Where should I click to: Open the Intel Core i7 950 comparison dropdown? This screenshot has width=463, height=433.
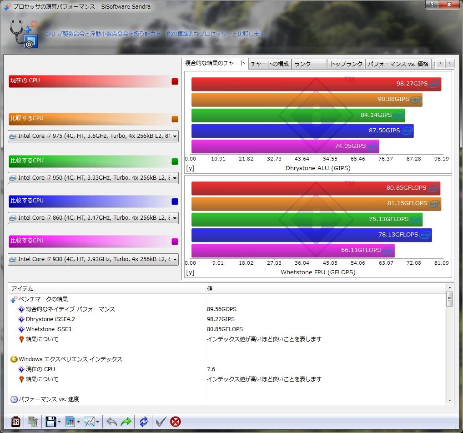(x=93, y=178)
